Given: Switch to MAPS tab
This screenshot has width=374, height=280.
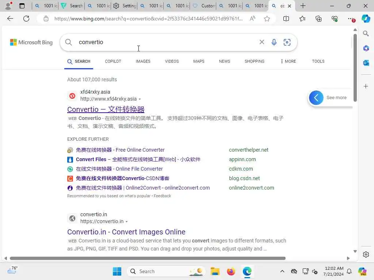Looking at the screenshot, I should click(x=199, y=61).
